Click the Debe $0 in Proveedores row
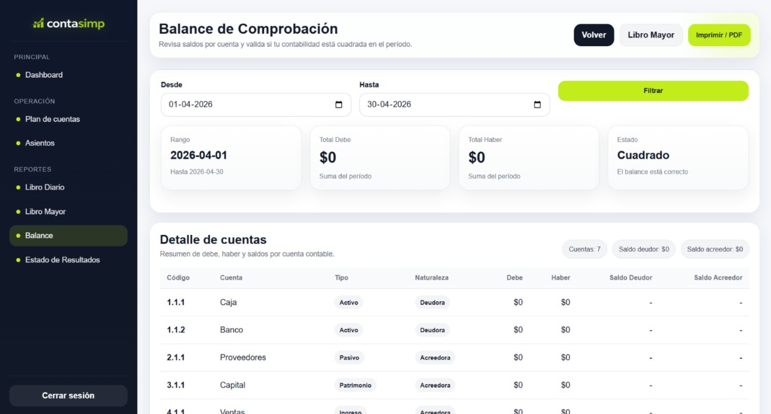The image size is (771, 414). [x=518, y=357]
